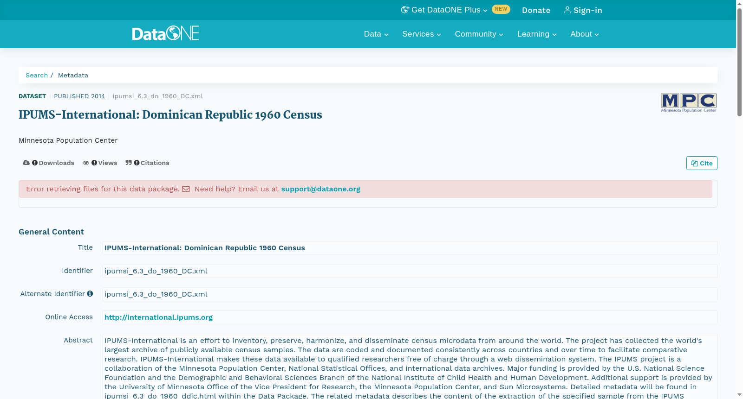The width and height of the screenshot is (743, 399).
Task: Click the quote icon beside Citations
Action: click(x=129, y=163)
